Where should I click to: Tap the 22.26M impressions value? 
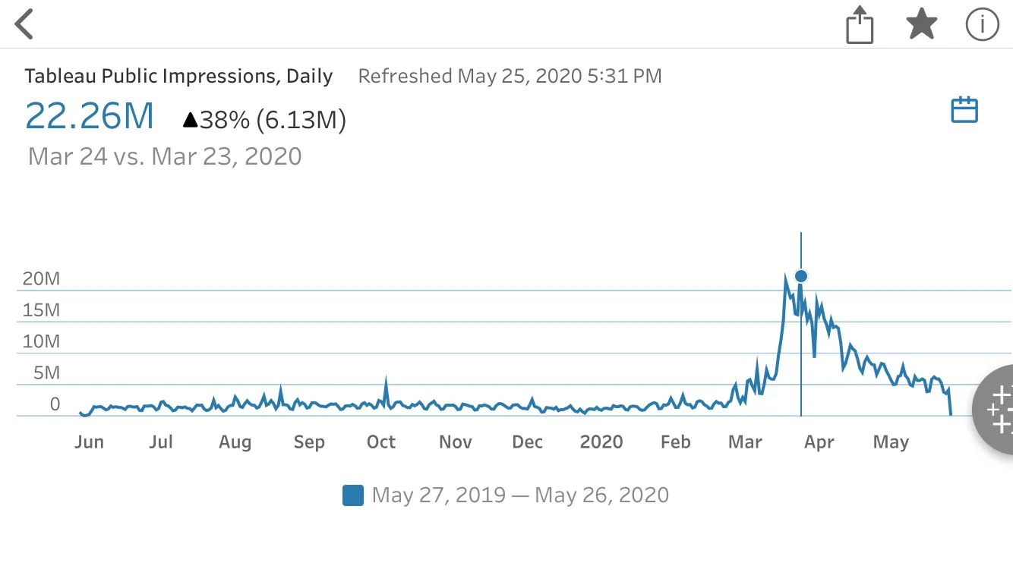[x=90, y=116]
